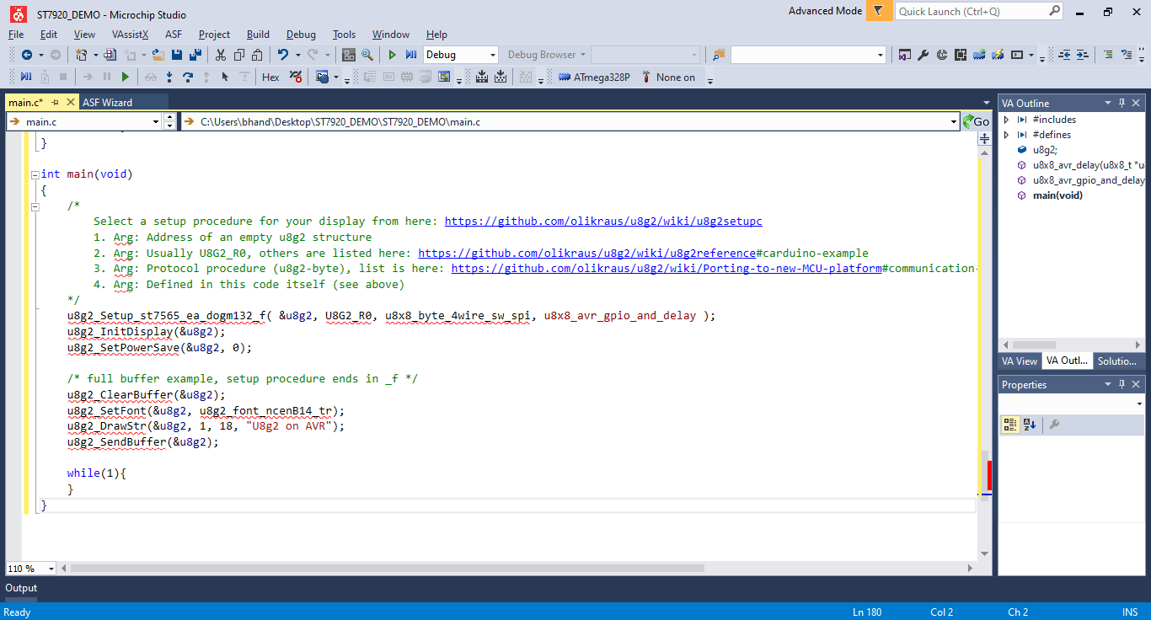Viewport: 1151px width, 620px height.
Task: Click the Step Into arrow icon
Action: (169, 77)
